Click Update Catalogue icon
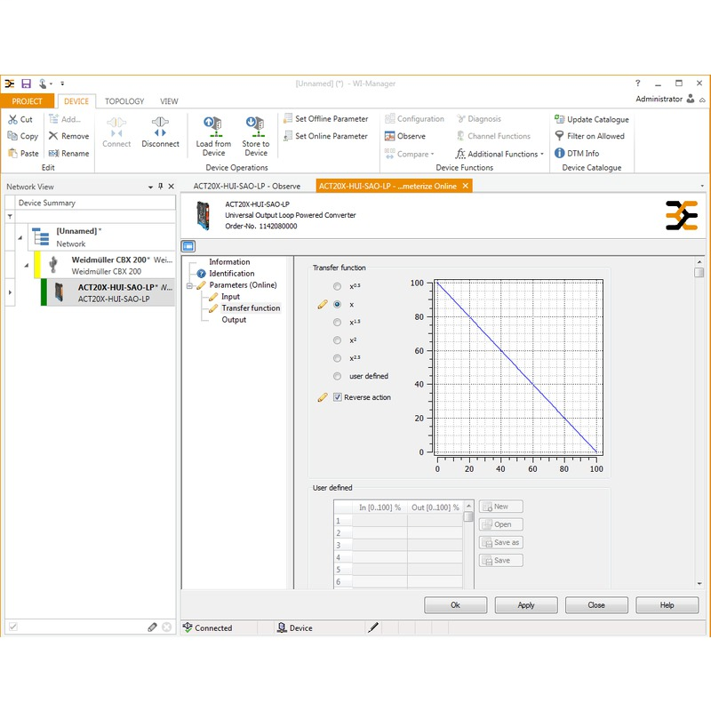This screenshot has height=711, width=711. tap(559, 119)
